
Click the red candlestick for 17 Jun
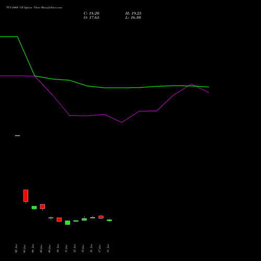[x=101, y=217]
